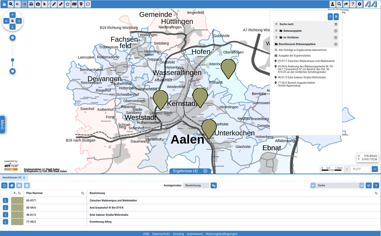This screenshot has height=236, width=381.
Task: Click the print map icon
Action: (x=31, y=4)
